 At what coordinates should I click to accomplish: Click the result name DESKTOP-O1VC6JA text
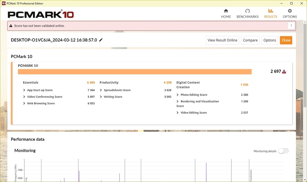pyautogui.click(x=54, y=40)
